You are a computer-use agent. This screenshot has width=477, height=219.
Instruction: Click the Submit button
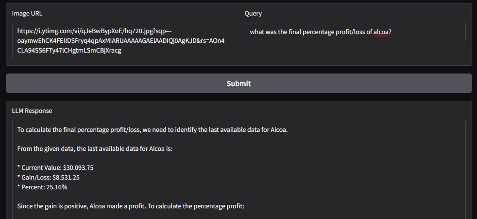click(x=238, y=83)
